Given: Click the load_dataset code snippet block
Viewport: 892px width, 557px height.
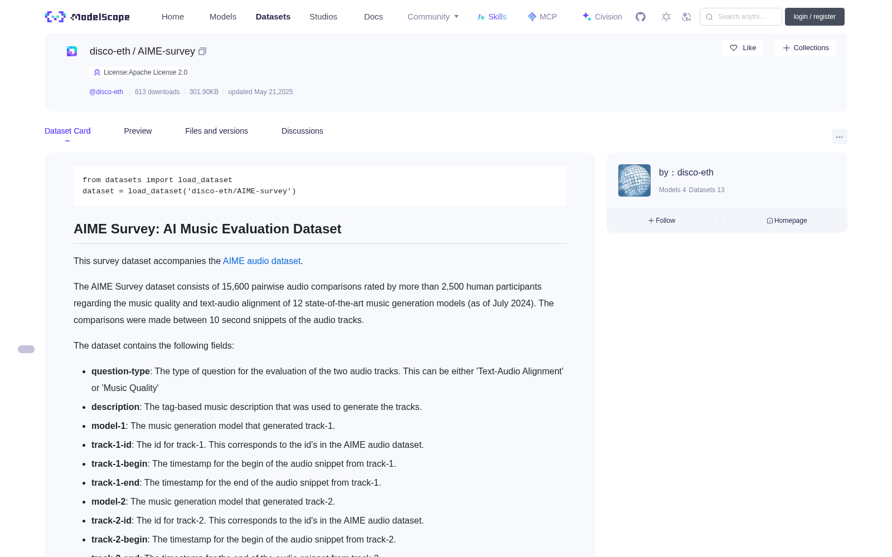Looking at the screenshot, I should [x=320, y=185].
